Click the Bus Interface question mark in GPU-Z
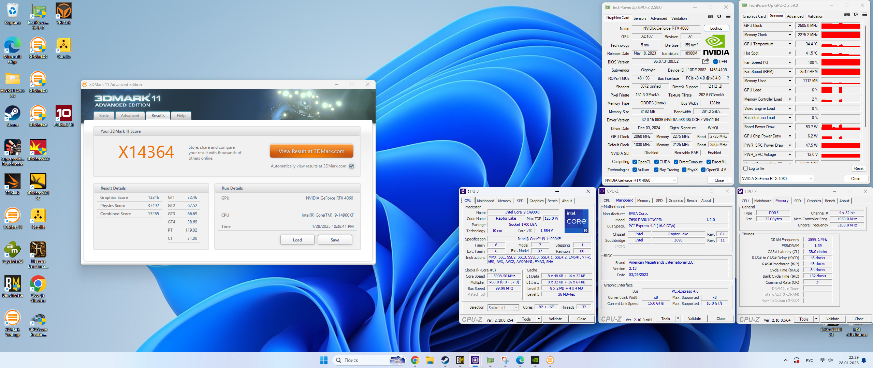The image size is (873, 368). click(728, 78)
